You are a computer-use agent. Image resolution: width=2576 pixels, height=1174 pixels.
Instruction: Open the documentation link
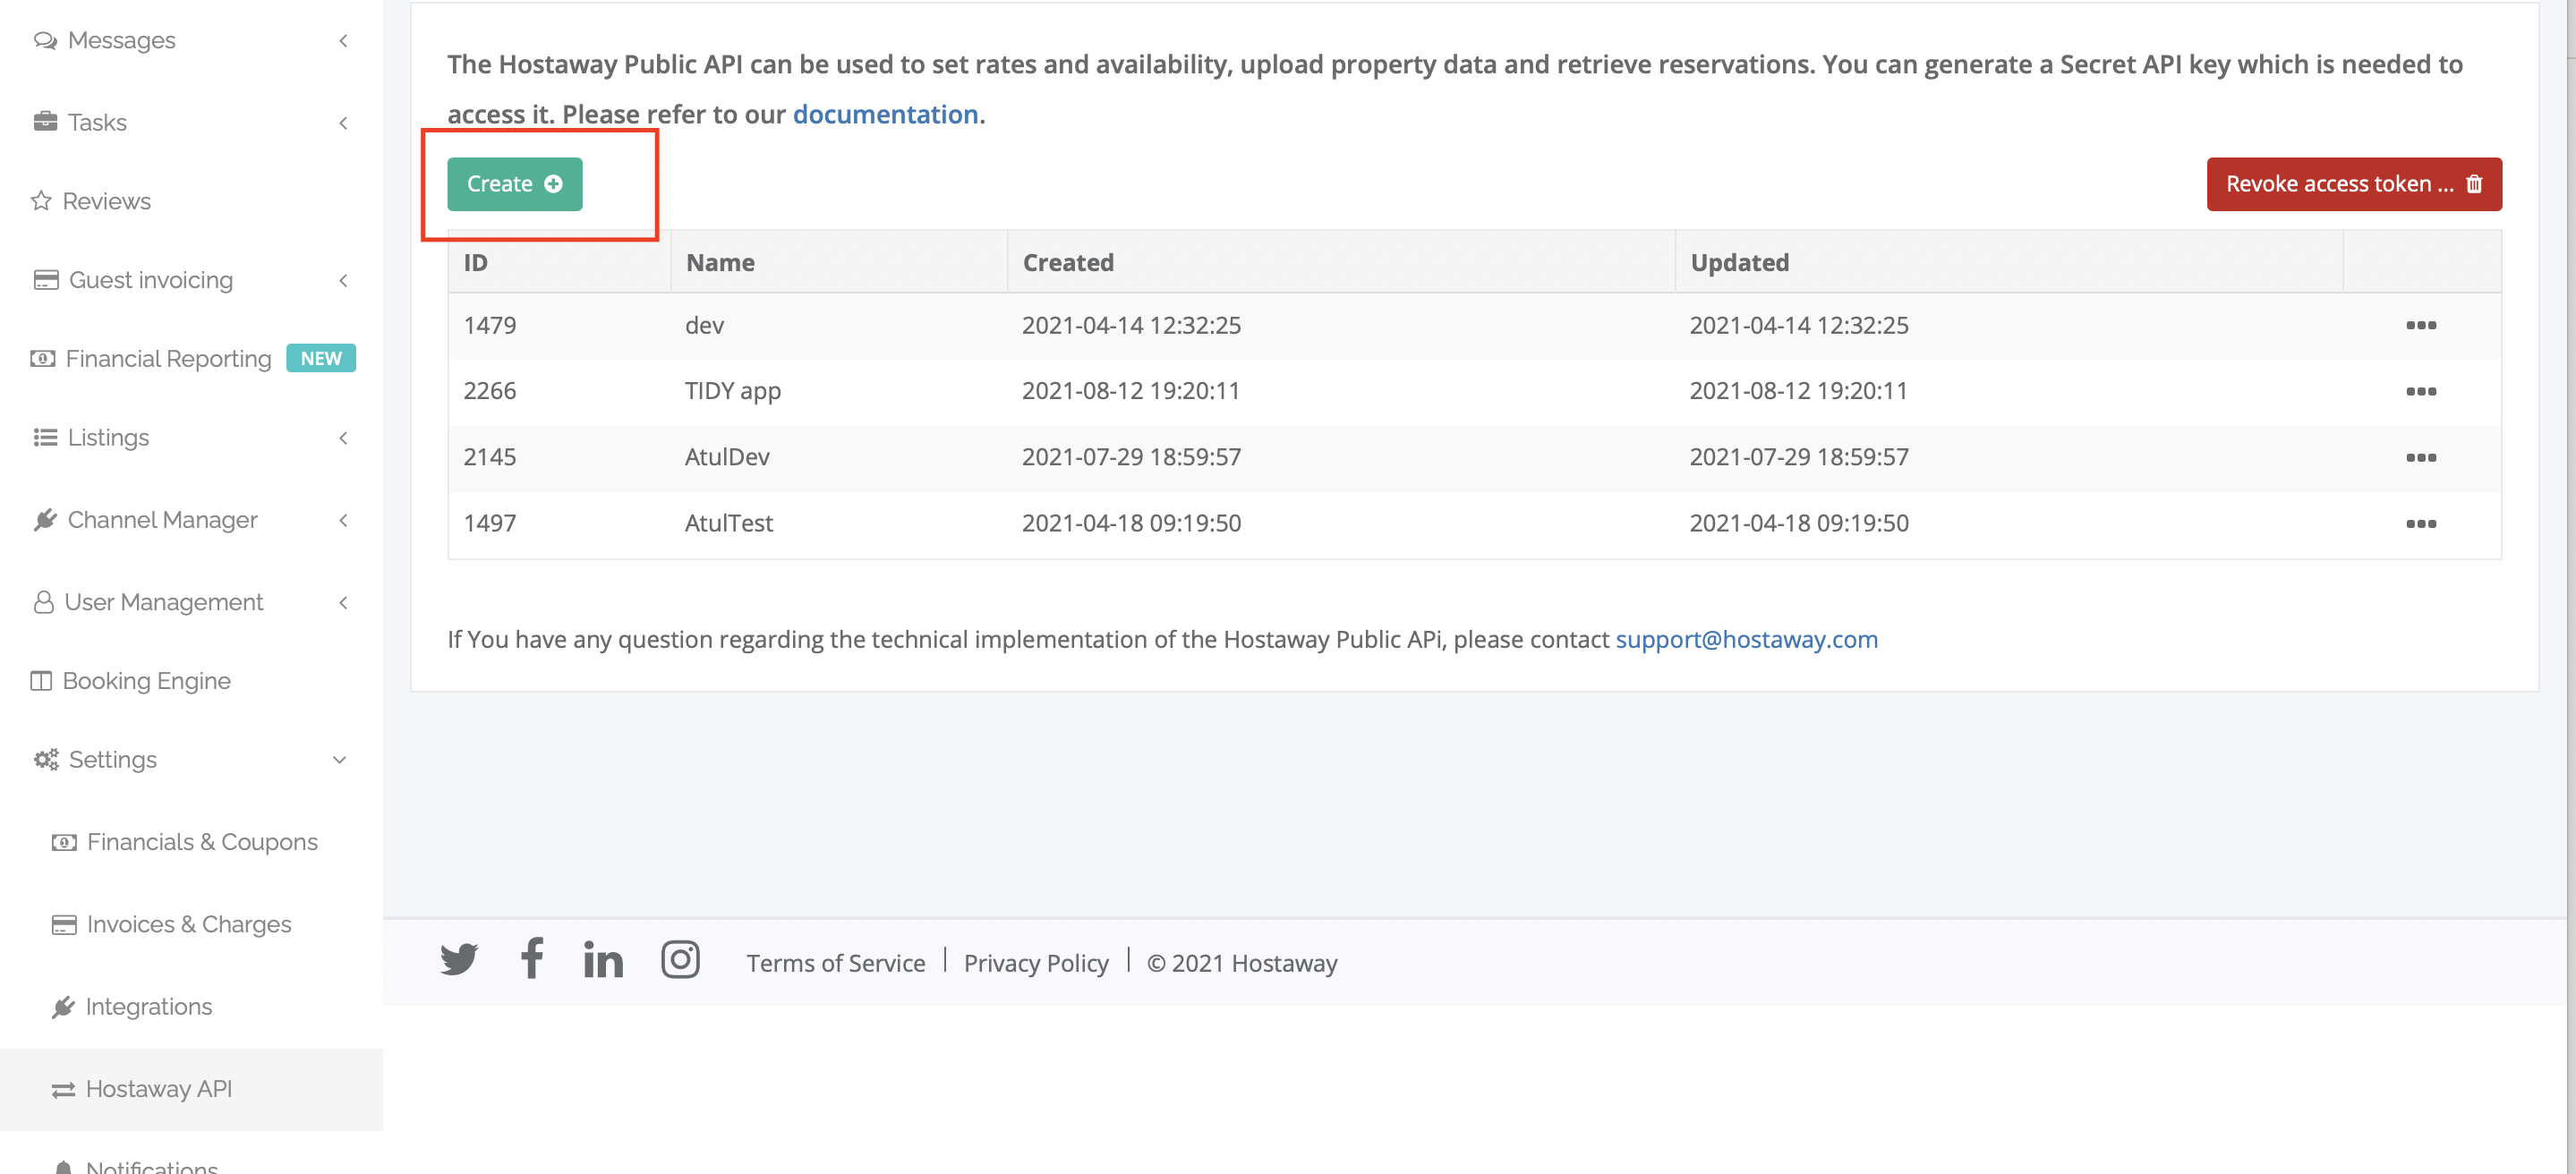pyautogui.click(x=885, y=114)
